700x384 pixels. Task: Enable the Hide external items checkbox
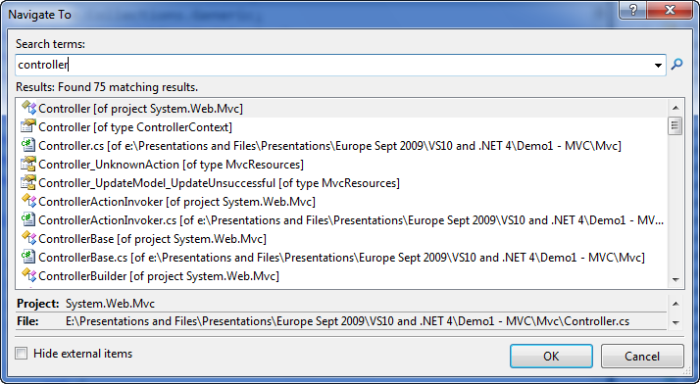[21, 354]
